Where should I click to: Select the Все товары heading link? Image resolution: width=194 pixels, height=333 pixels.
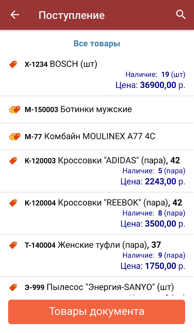pyautogui.click(x=97, y=43)
